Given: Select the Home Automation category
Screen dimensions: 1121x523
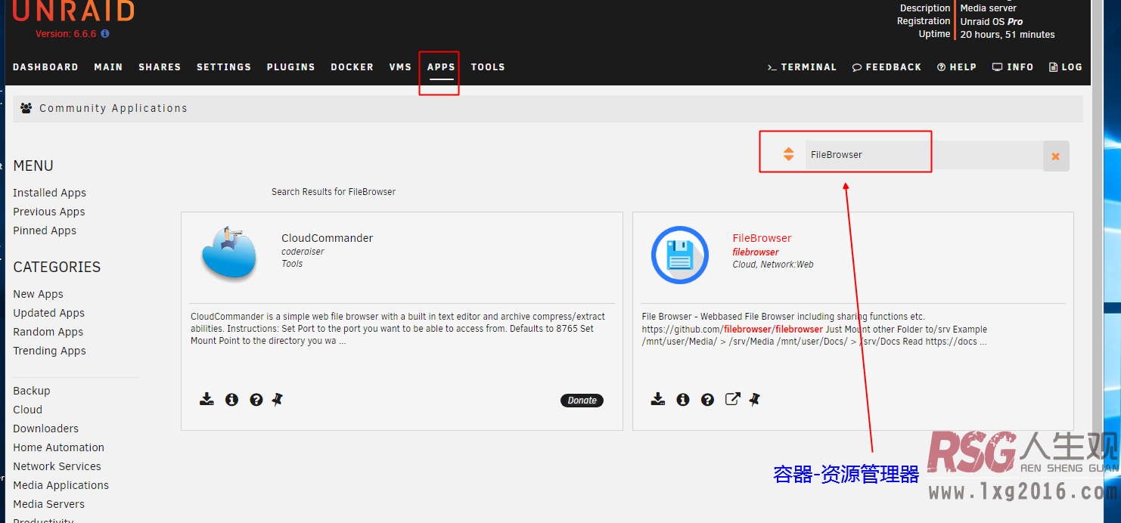Looking at the screenshot, I should (58, 447).
